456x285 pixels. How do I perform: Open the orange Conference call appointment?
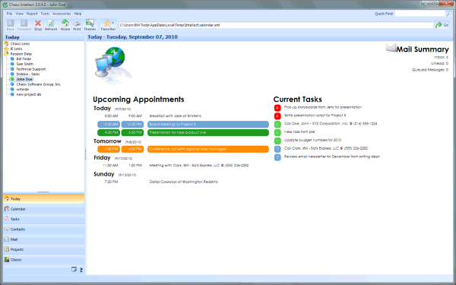click(x=208, y=149)
